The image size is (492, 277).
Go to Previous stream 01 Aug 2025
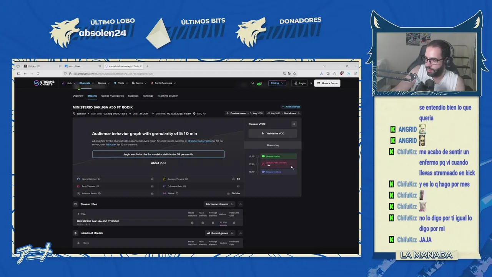point(244,113)
